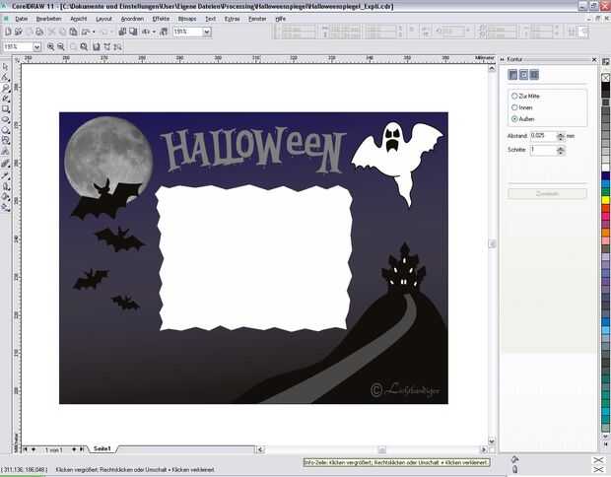Viewport: 611px width, 477px height.
Task: Open the Effekte menu
Action: click(x=161, y=18)
